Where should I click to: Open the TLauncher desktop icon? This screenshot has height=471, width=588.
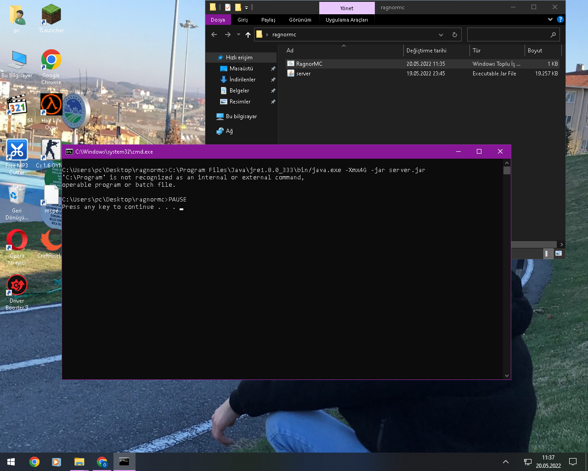51,18
